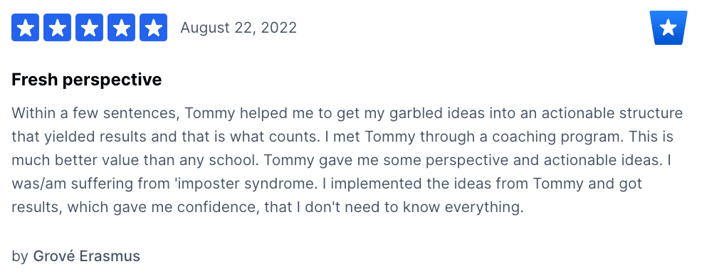Click the line starting 'much better value'
This screenshot has width=702, height=279.
341,160
